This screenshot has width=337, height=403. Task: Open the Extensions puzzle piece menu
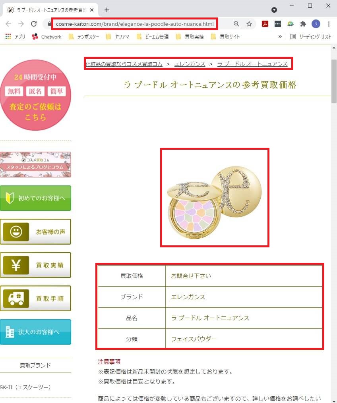303,24
